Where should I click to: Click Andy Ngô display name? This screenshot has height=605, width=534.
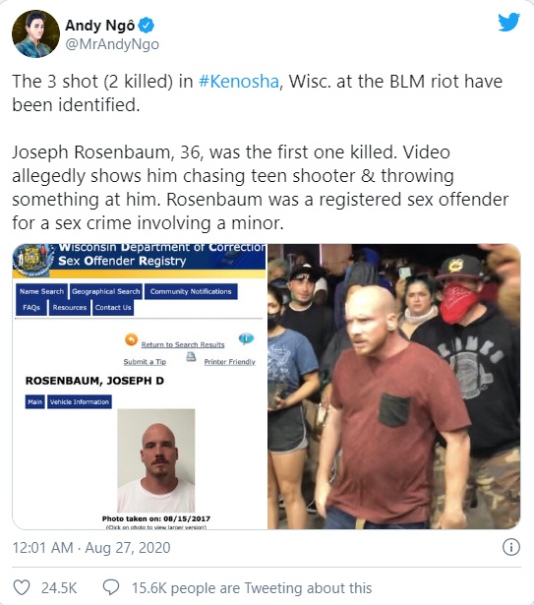tap(100, 26)
